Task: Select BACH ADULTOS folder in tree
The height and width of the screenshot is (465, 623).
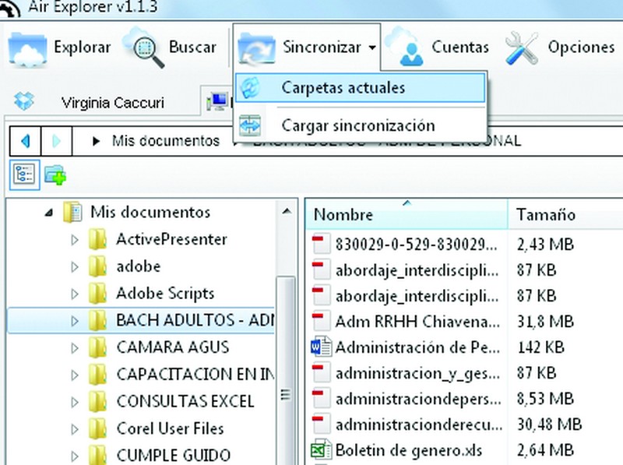Action: click(195, 320)
